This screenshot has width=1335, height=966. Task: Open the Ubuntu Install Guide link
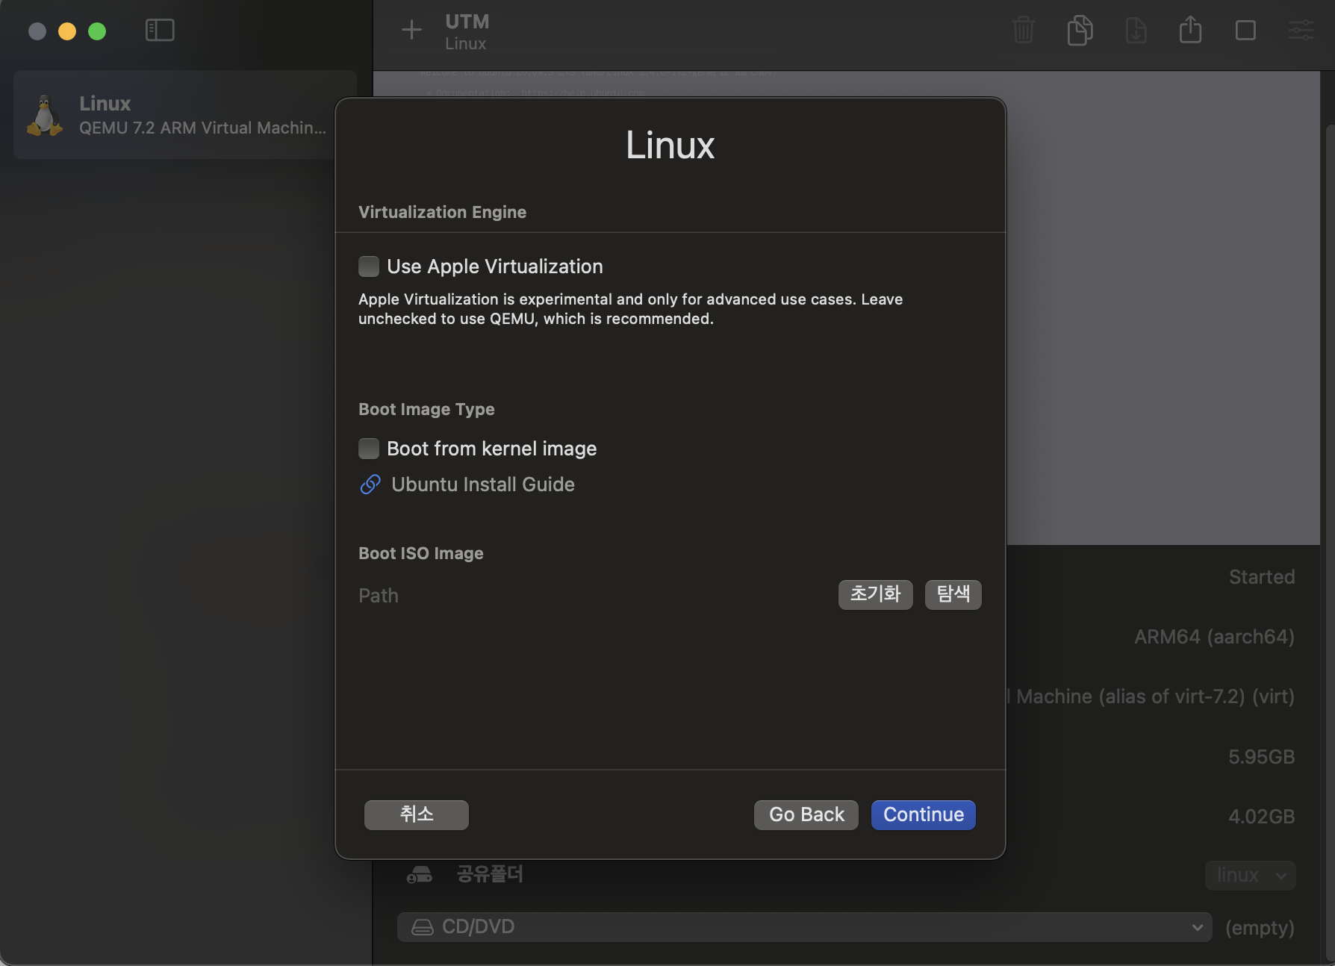pos(482,484)
